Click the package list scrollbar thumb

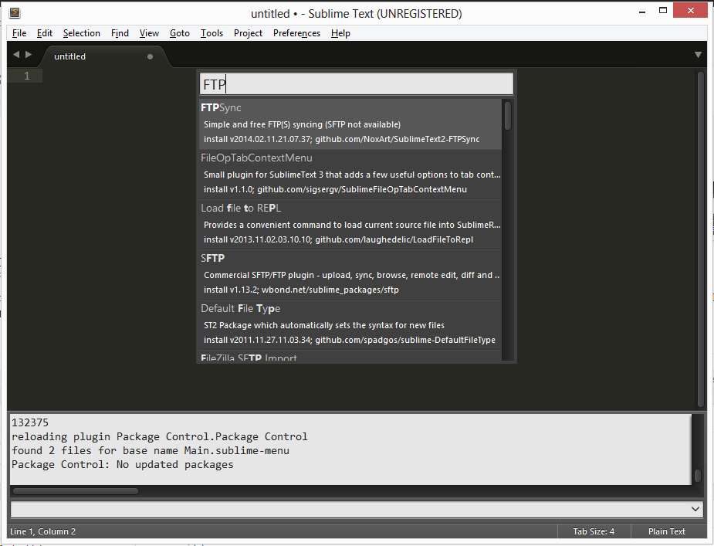tap(508, 115)
